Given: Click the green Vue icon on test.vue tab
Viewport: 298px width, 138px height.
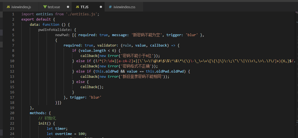Looking at the screenshot, I should [x=45, y=7].
